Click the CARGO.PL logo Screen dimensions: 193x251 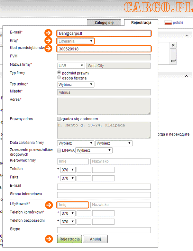pyautogui.click(x=158, y=7)
